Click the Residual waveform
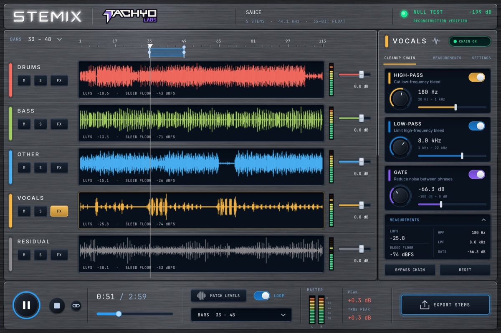501x333 pixels. click(x=201, y=254)
